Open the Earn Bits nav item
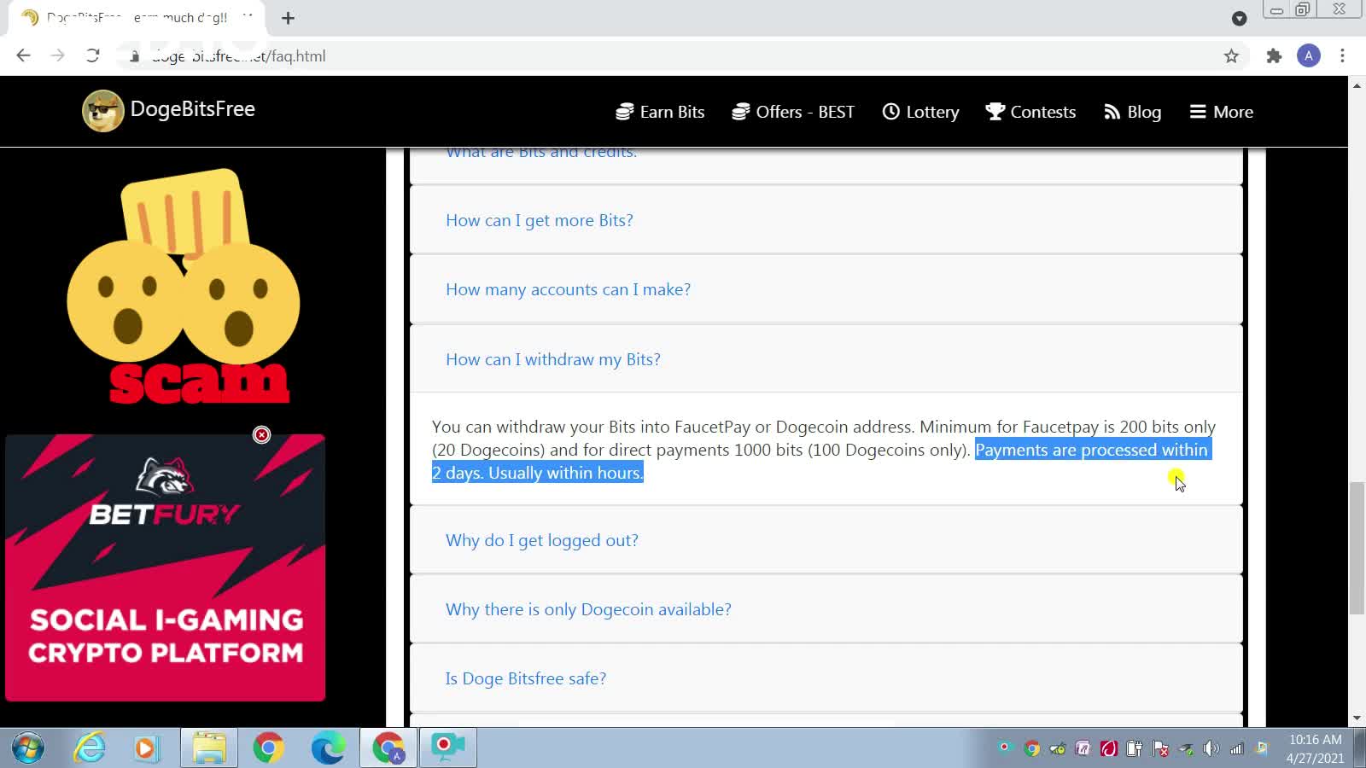The width and height of the screenshot is (1366, 768). pyautogui.click(x=660, y=112)
